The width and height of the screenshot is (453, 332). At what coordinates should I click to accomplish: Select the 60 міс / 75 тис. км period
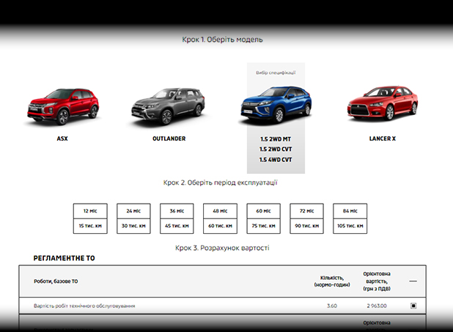263,218
